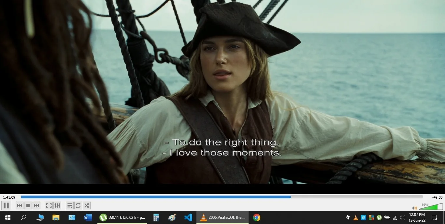Open Windows search from the taskbar
This screenshot has height=224, width=445.
point(23,218)
